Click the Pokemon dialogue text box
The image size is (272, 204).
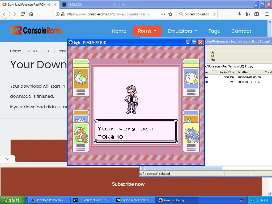(x=136, y=131)
